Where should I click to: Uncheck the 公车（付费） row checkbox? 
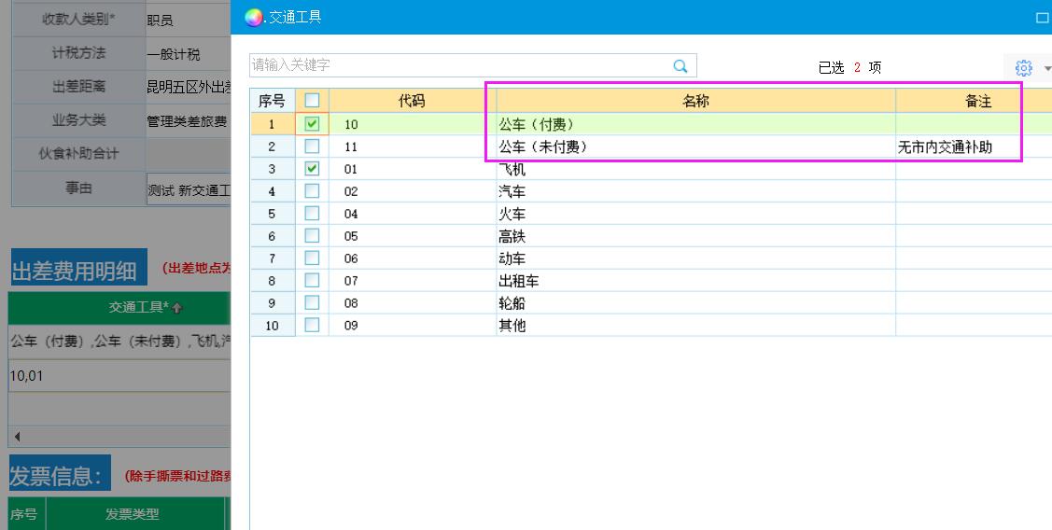(312, 123)
